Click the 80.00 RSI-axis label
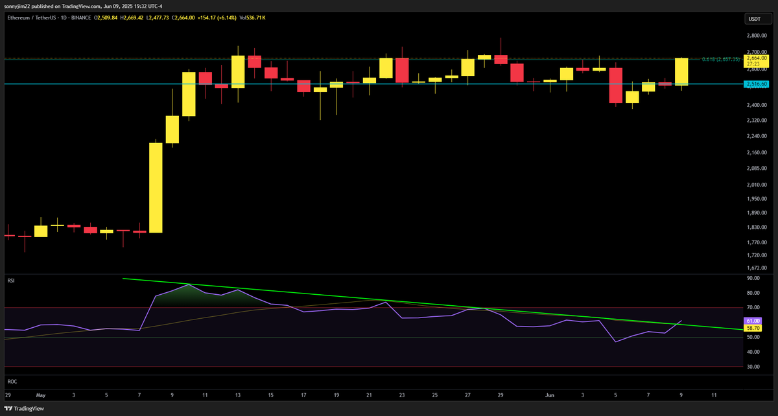This screenshot has width=778, height=416. (x=753, y=293)
